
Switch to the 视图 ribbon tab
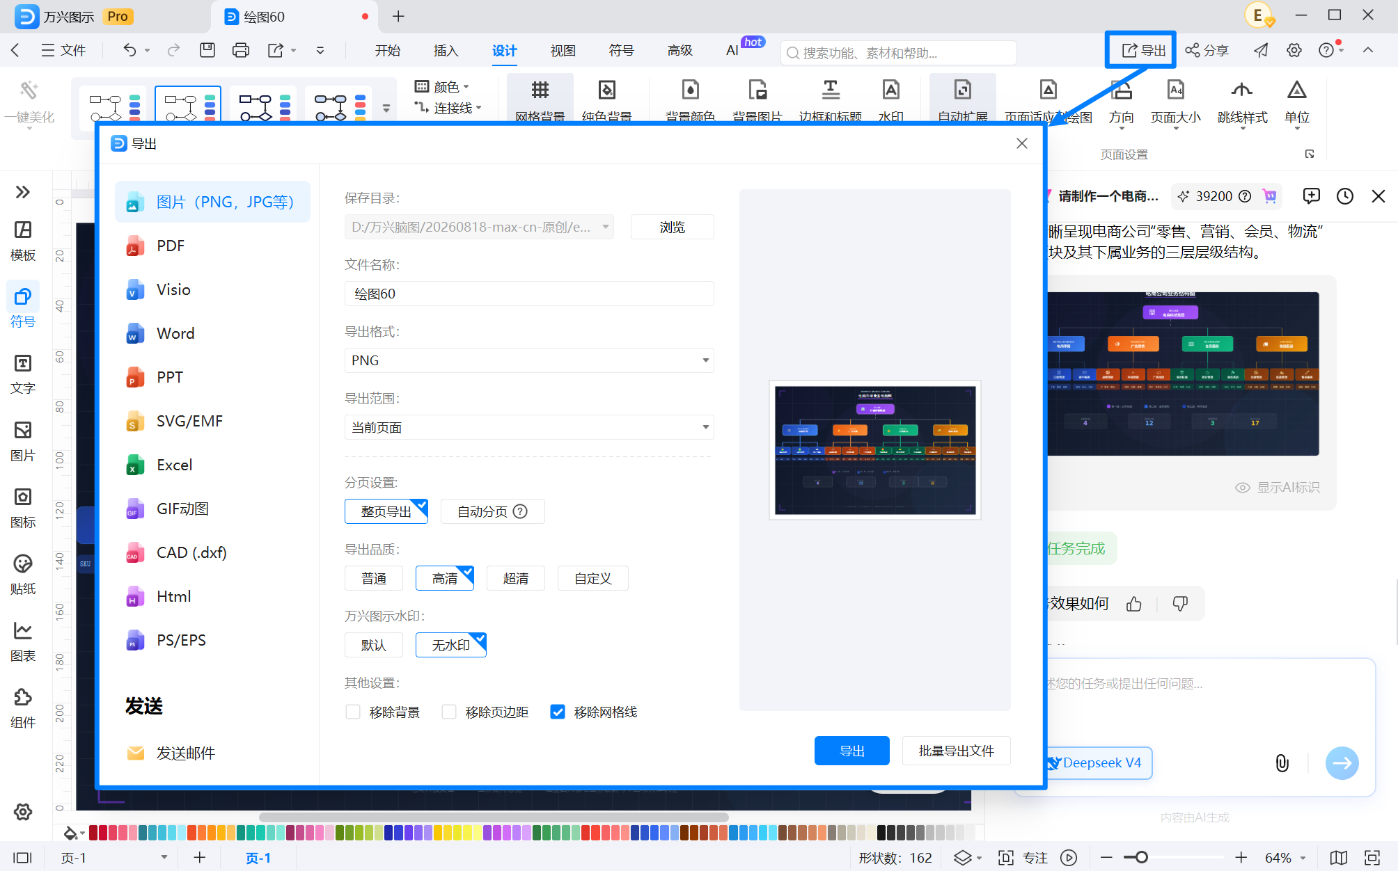pos(563,50)
